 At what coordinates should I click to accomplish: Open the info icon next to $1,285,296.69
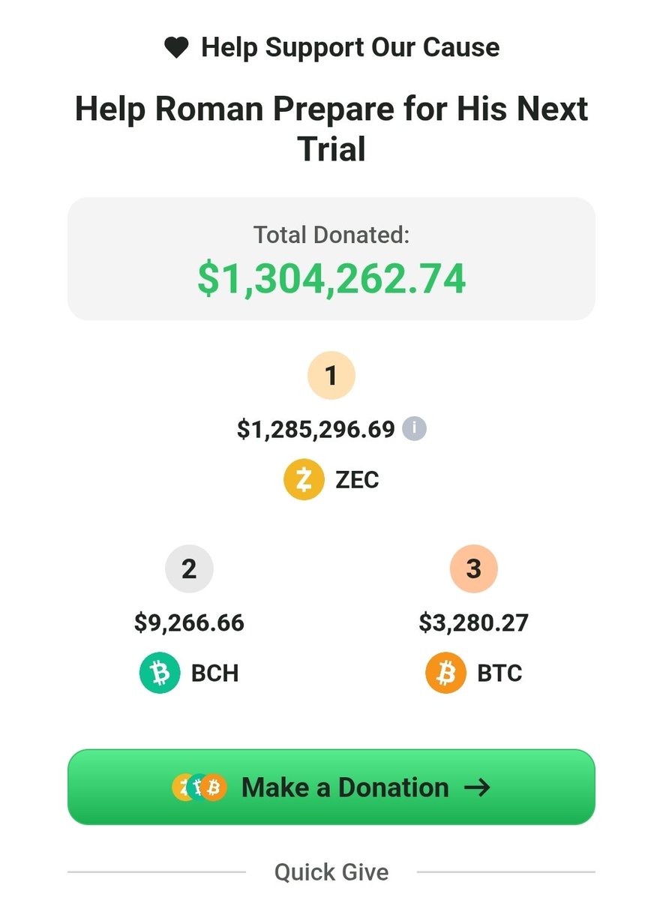pos(414,429)
